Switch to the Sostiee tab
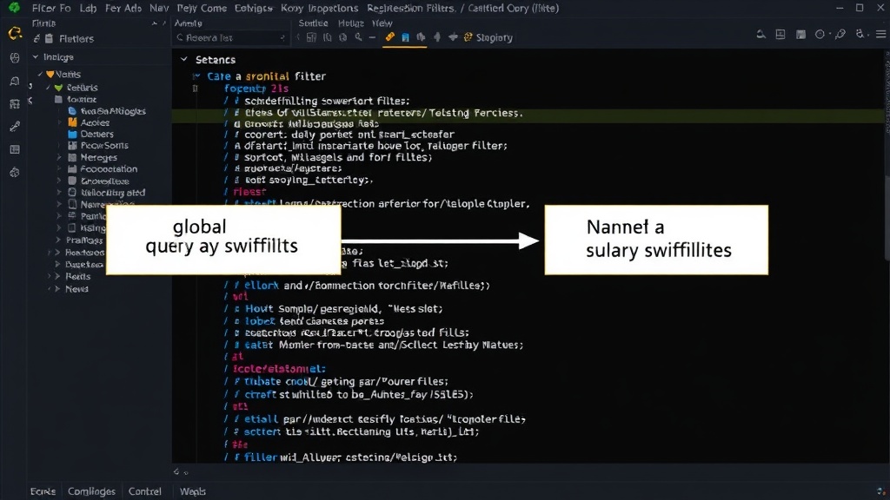Screen dimensions: 890x500 pos(313,23)
